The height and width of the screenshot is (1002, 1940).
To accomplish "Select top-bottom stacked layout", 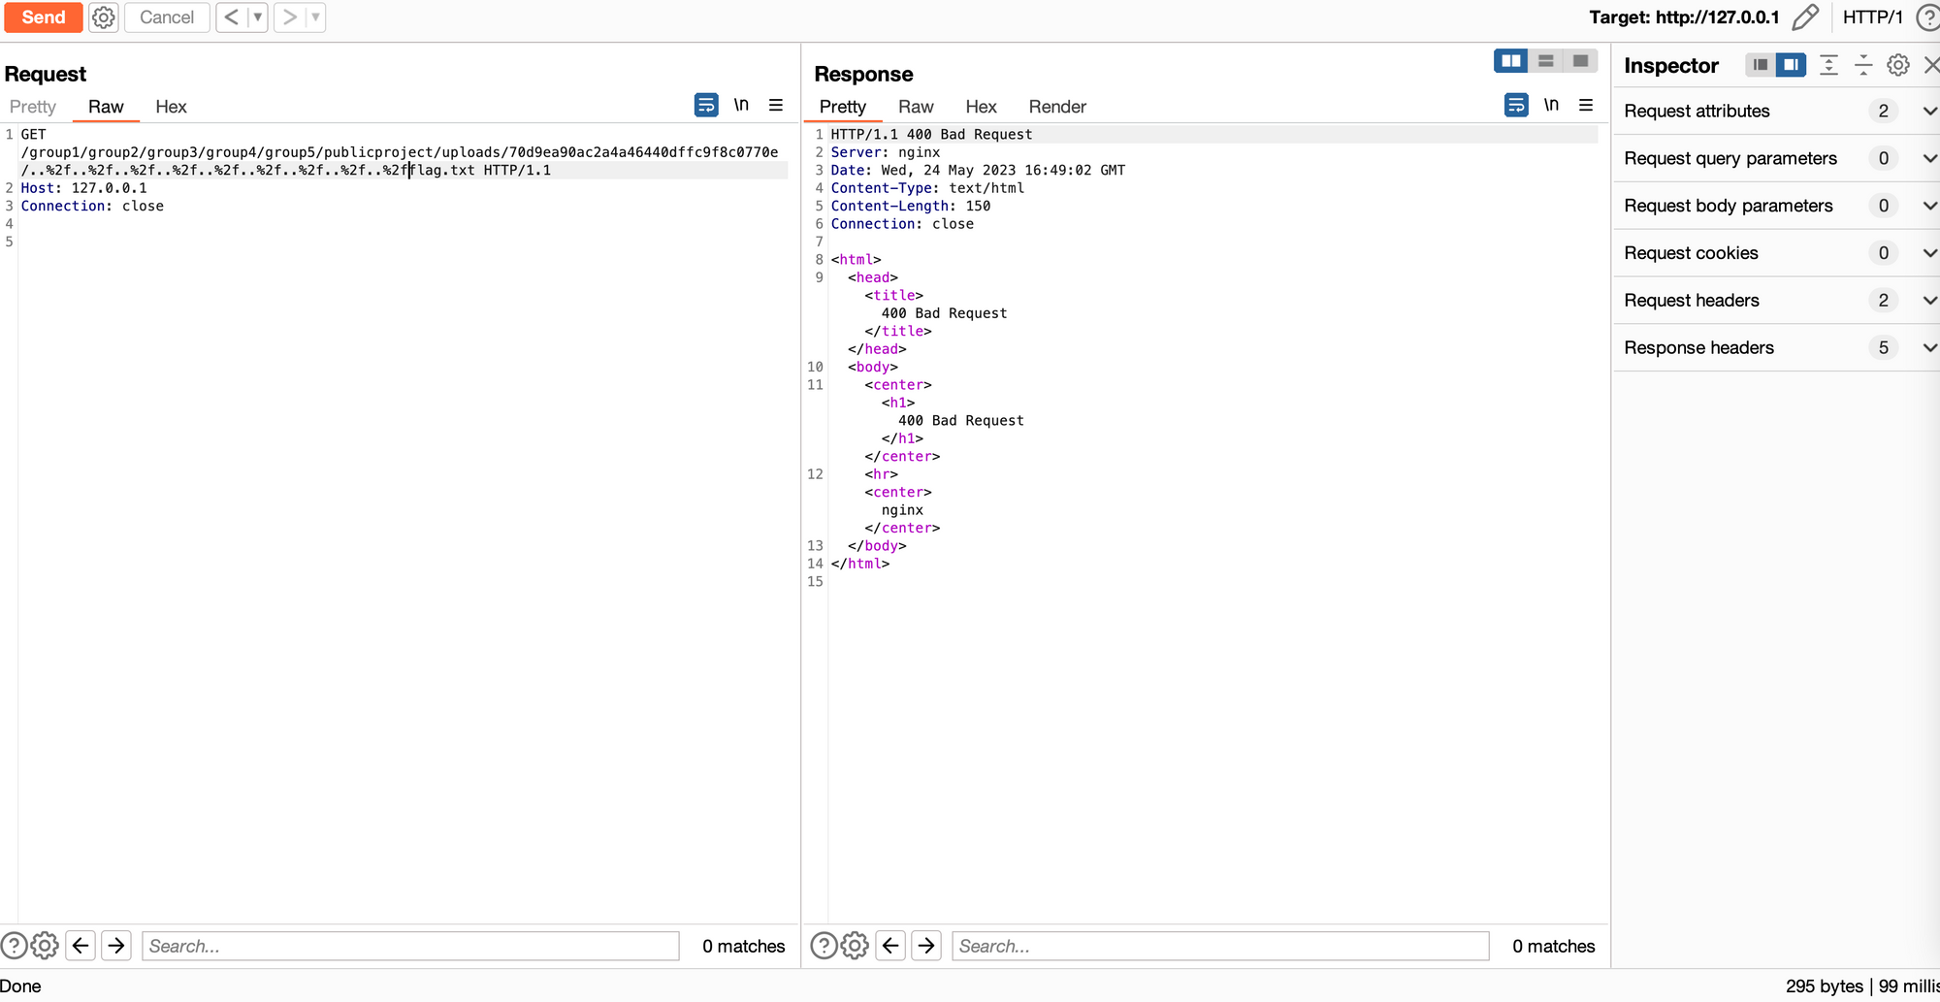I will click(1546, 61).
